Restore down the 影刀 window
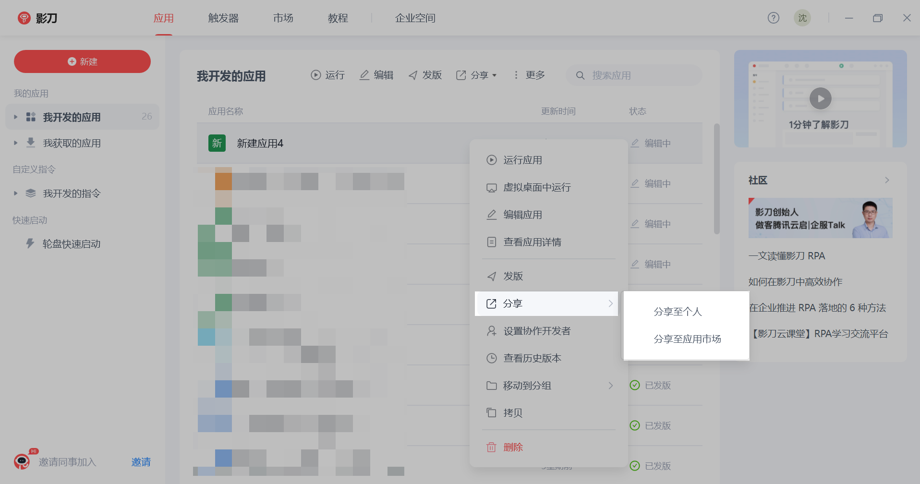 coord(878,18)
